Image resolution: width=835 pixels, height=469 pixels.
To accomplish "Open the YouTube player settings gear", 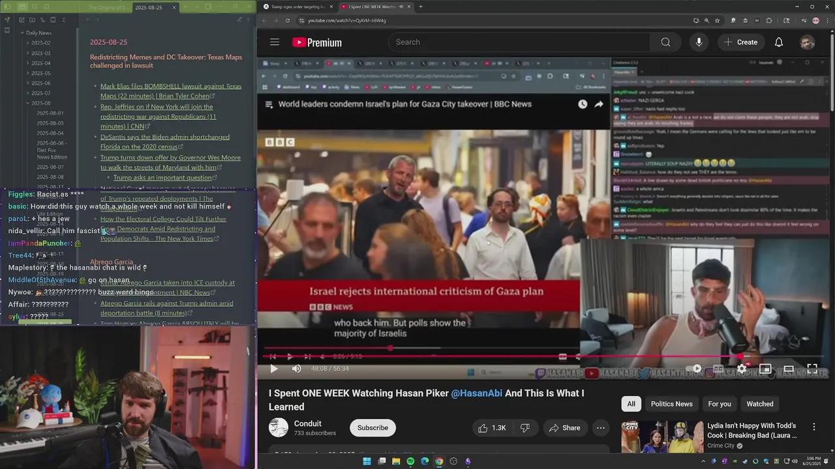I will point(742,369).
